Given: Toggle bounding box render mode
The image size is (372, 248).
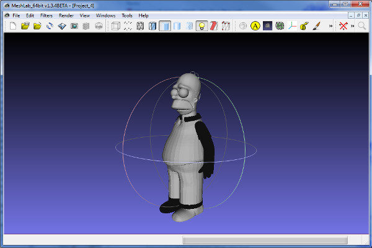Looking at the screenshot, I should tap(115, 26).
